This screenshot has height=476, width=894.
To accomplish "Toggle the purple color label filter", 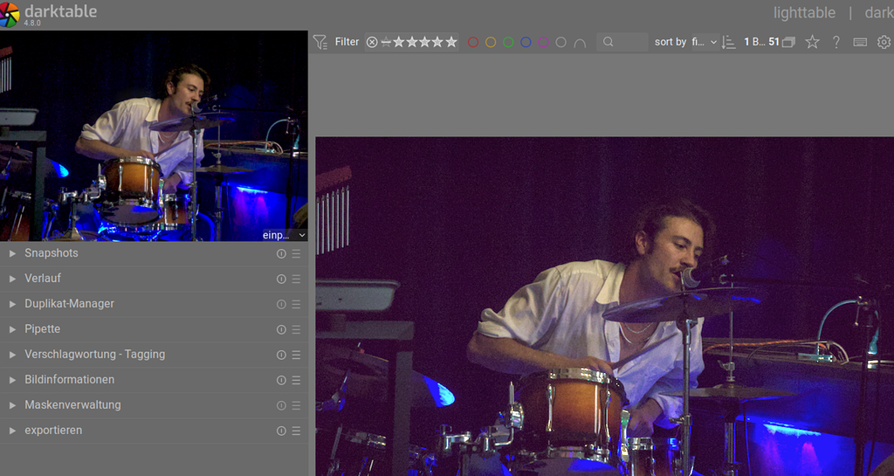I will [x=543, y=42].
